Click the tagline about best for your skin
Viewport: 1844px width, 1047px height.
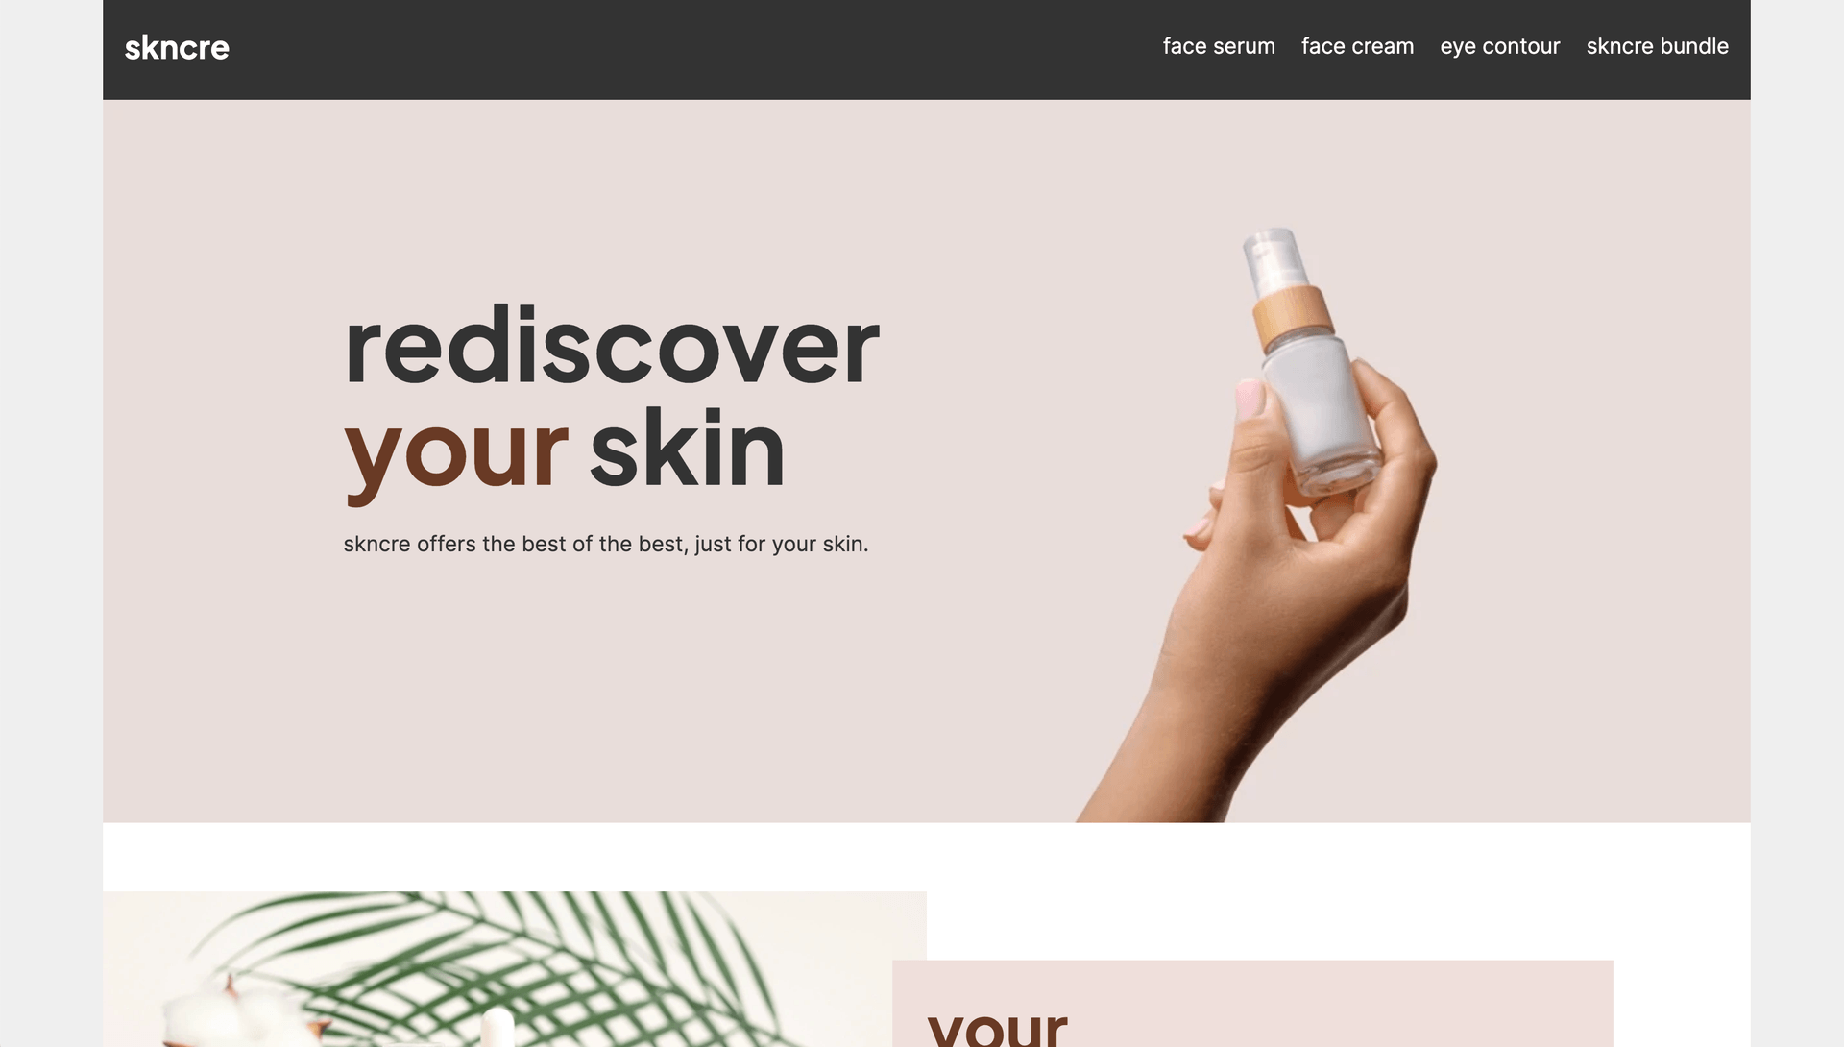(x=606, y=544)
